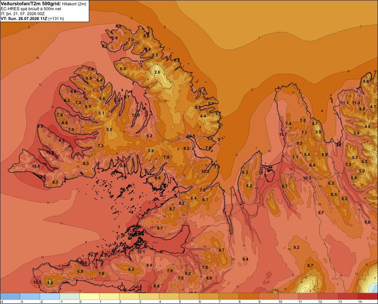The height and width of the screenshot is (304, 378).
Task: Select the 9.4 temperature label
Action: [x=245, y=259]
